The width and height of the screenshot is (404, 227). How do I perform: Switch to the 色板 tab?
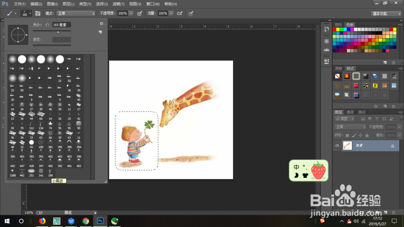click(350, 25)
